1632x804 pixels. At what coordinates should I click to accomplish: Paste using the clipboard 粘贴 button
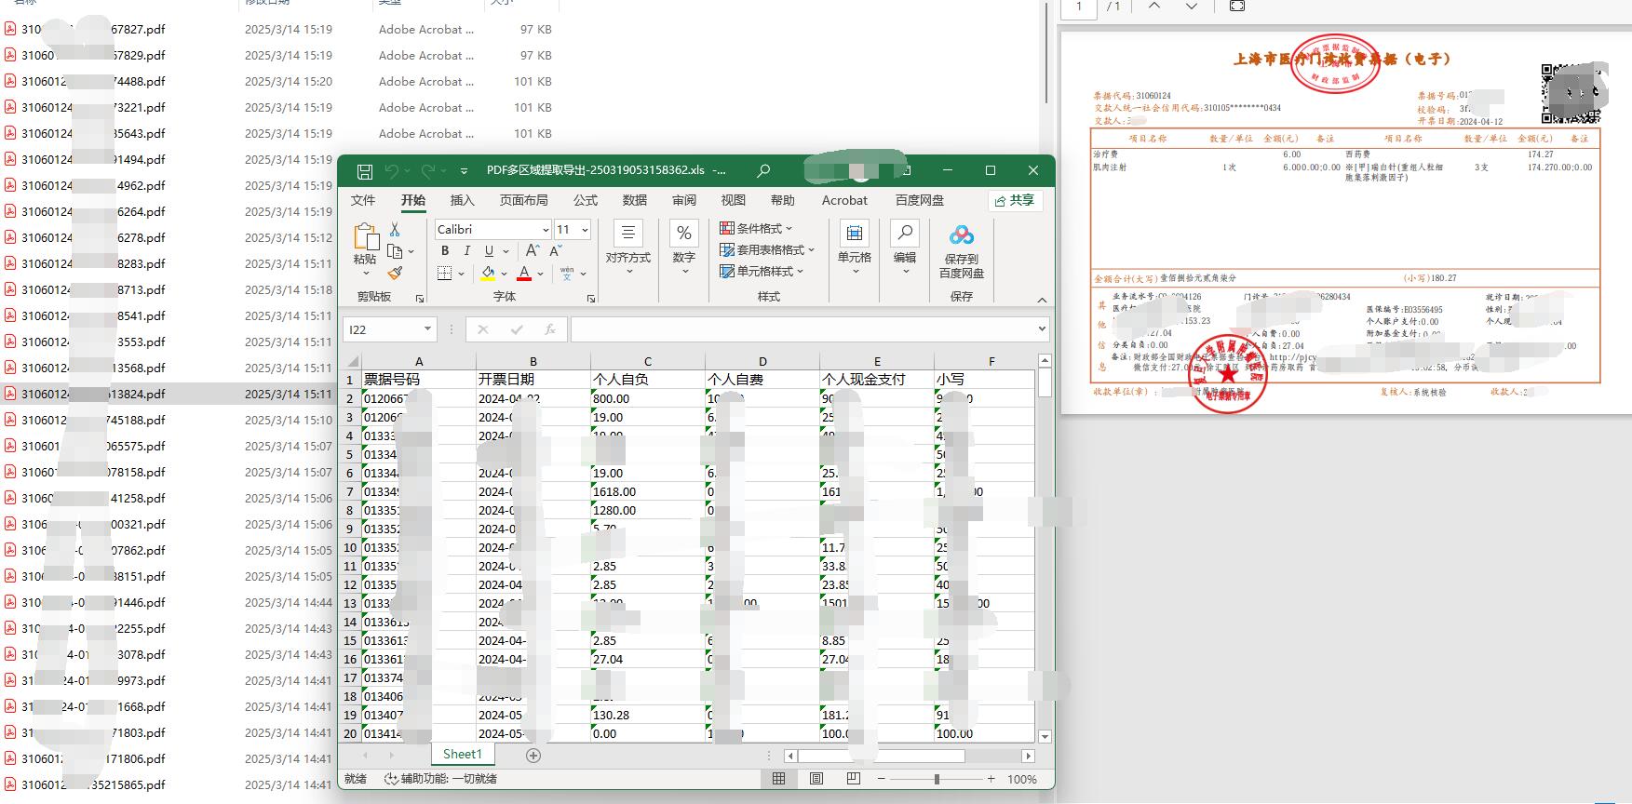click(x=365, y=250)
